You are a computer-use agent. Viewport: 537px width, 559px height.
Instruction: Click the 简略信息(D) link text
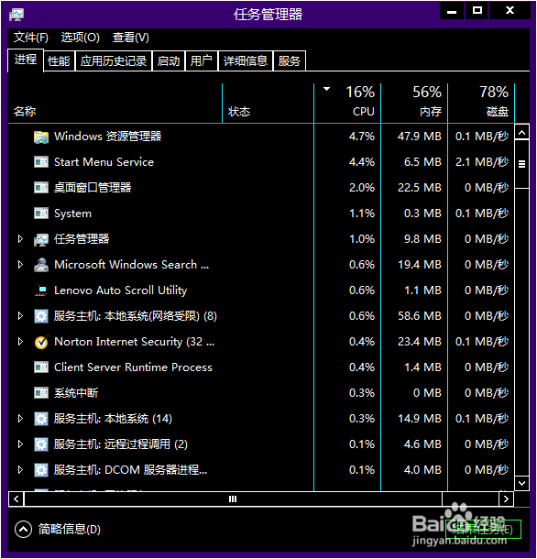[70, 530]
